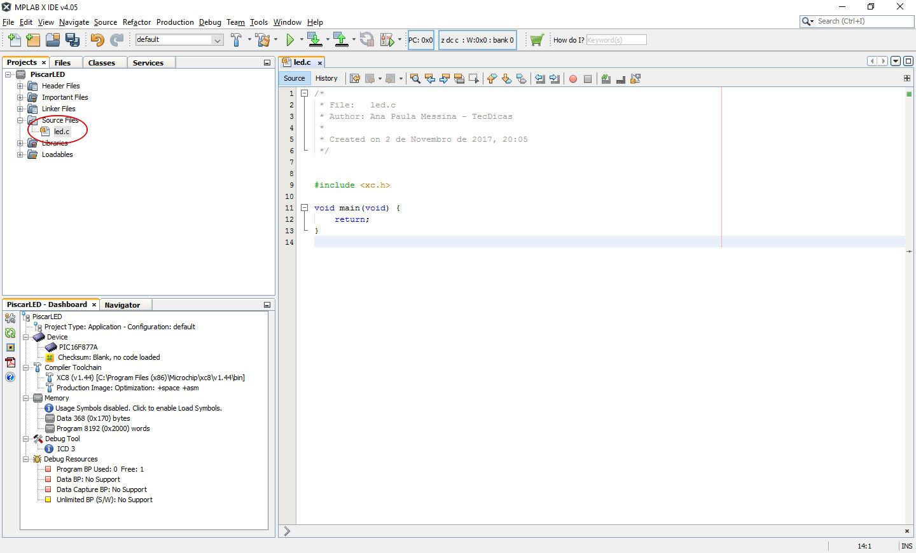Screen dimensions: 916x553
Task: Click Find Next Occurrence icon
Action: (x=444, y=79)
